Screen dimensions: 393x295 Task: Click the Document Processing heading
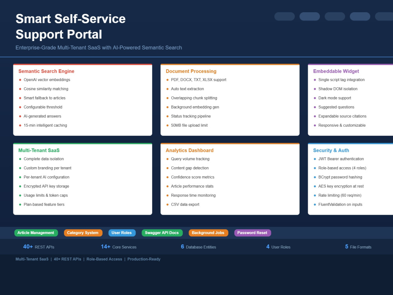click(x=191, y=71)
